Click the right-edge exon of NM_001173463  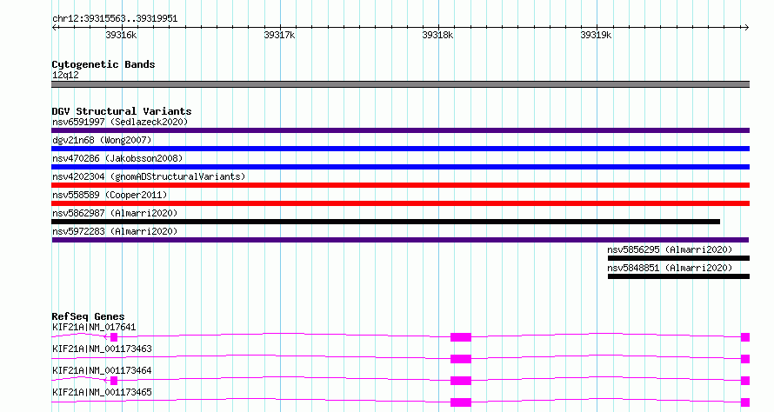(745, 359)
